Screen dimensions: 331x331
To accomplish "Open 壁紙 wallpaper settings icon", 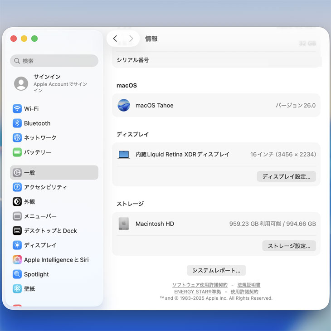I will coord(17,289).
